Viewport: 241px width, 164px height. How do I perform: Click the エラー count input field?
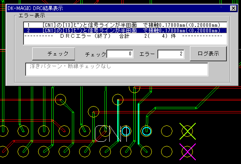[x=171, y=54]
